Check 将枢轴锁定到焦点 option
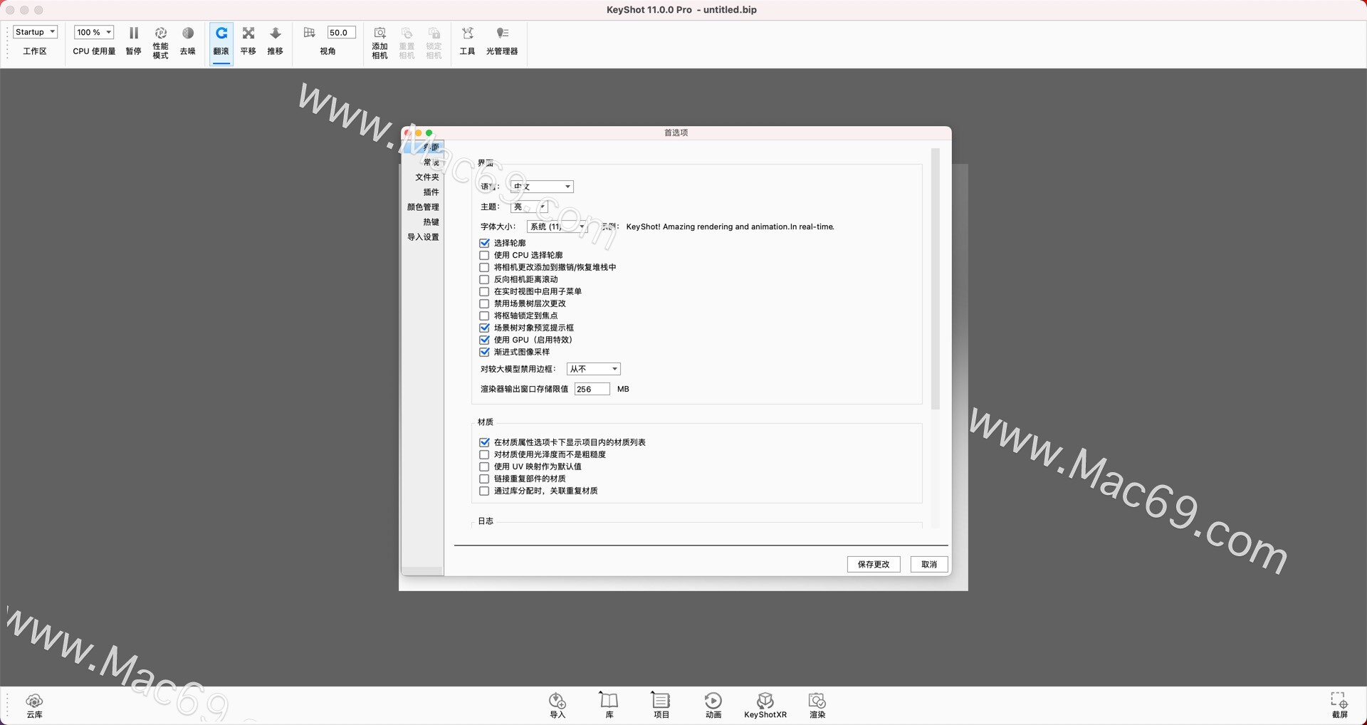This screenshot has height=725, width=1367. [485, 316]
